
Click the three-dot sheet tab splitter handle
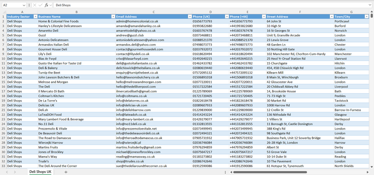225,172
